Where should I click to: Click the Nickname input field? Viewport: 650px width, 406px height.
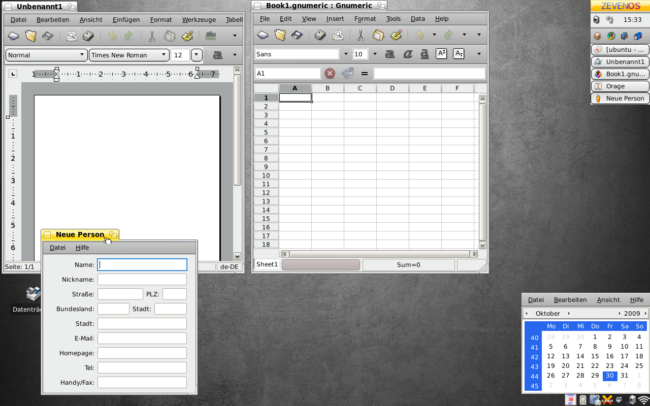(142, 279)
